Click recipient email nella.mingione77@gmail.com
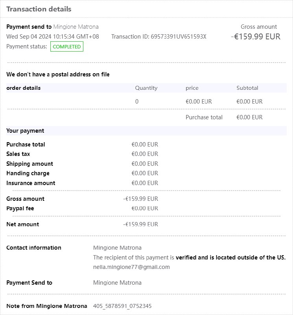 pos(131,267)
